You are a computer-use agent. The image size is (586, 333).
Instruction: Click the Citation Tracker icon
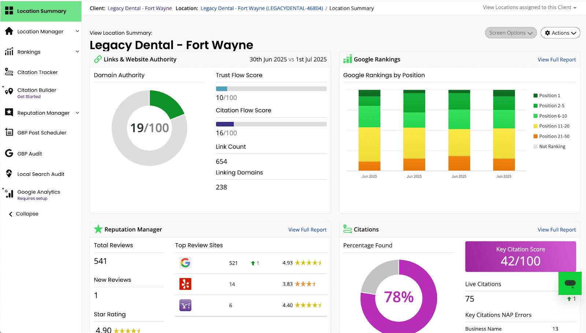pyautogui.click(x=9, y=72)
